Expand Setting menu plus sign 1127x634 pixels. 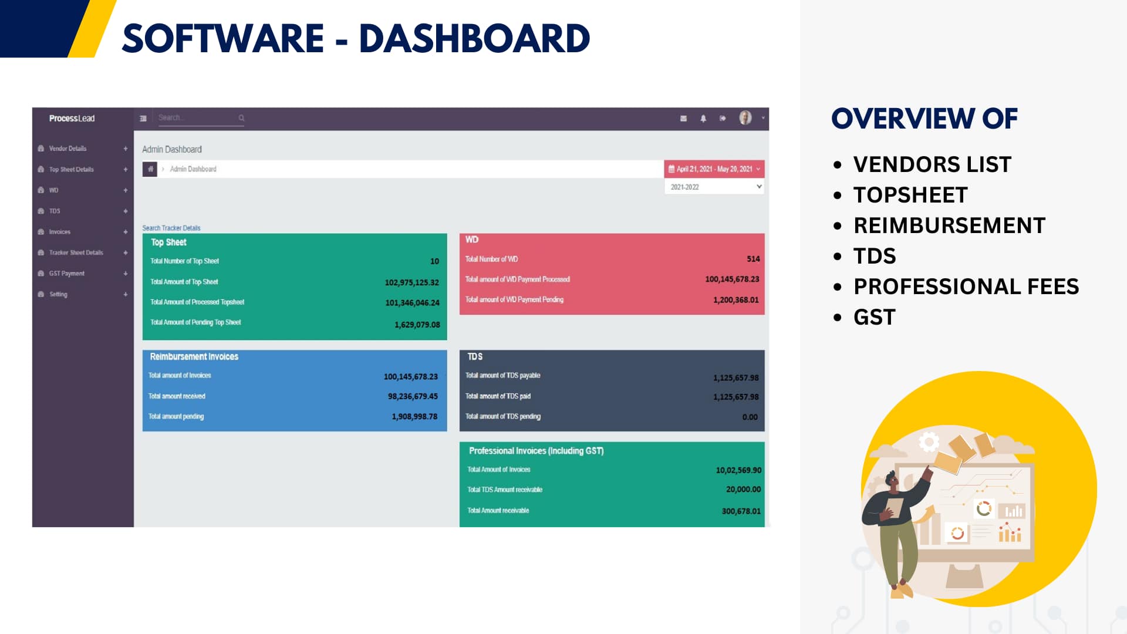[x=126, y=295]
